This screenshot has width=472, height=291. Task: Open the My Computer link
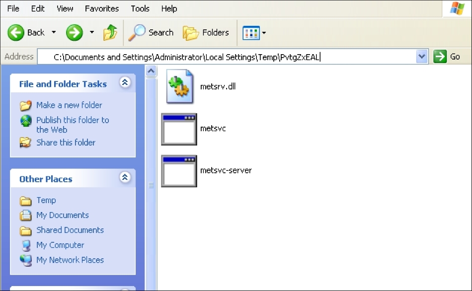(60, 245)
